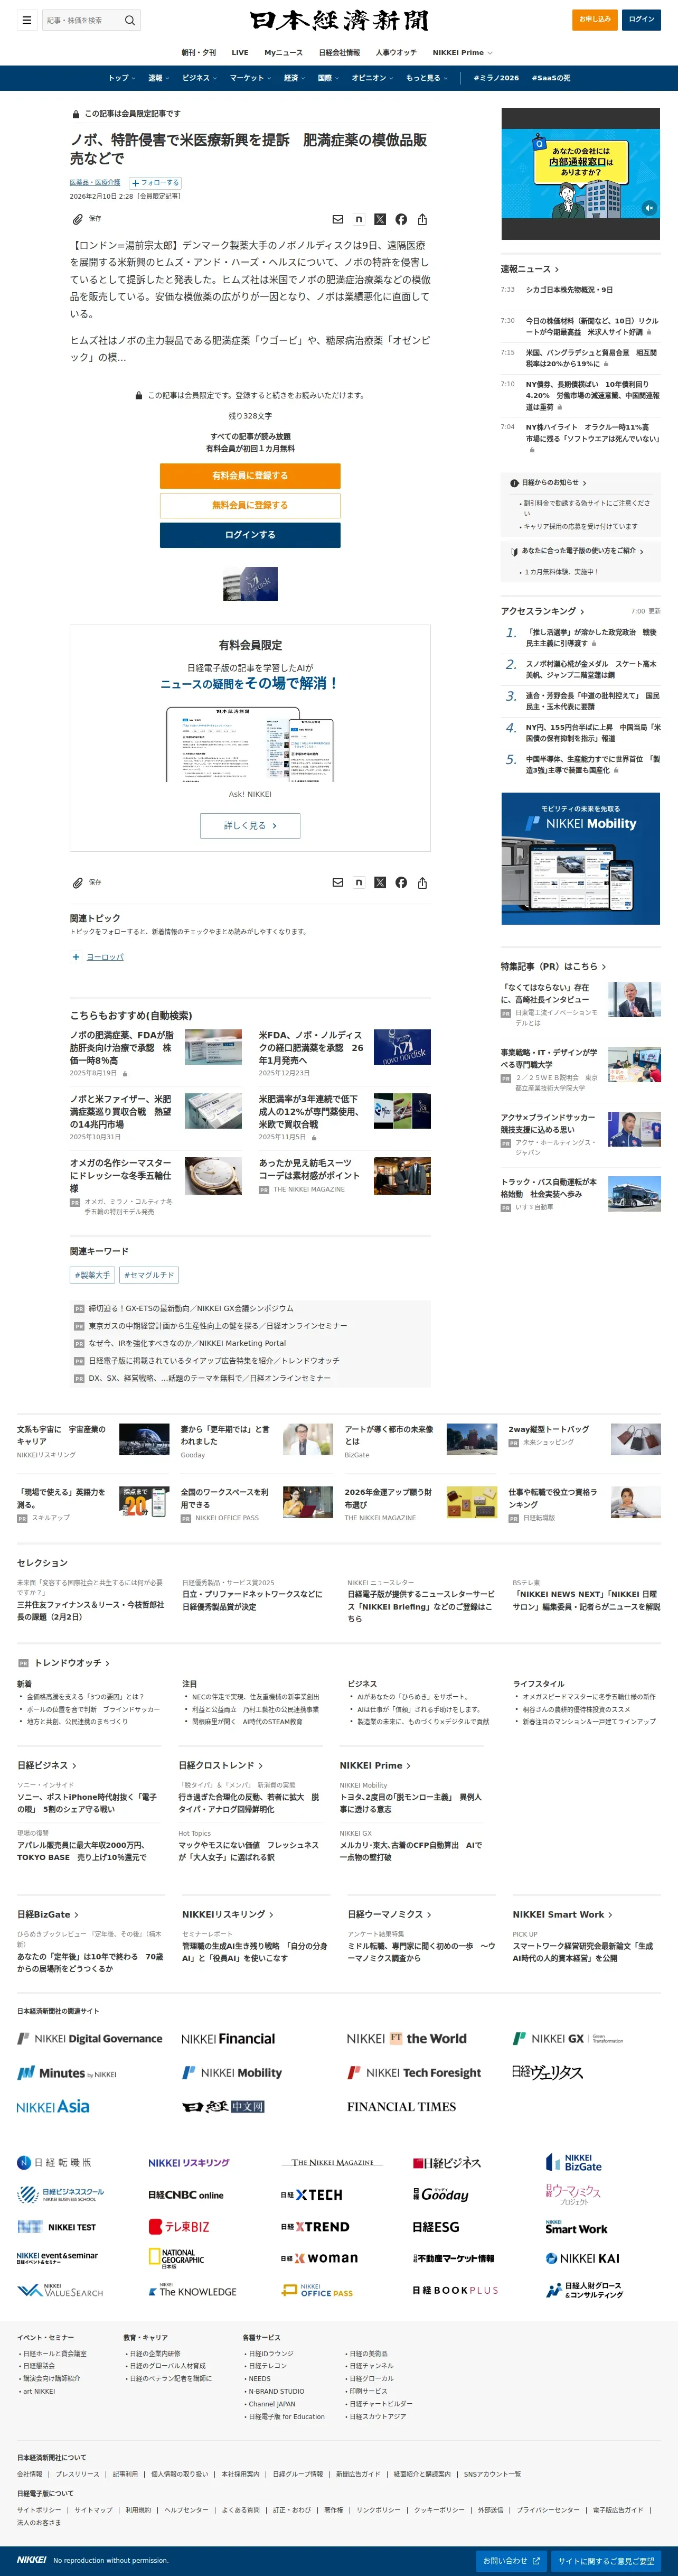Expand the 経済 navigation dropdown
Image resolution: width=678 pixels, height=2576 pixels.
294,78
